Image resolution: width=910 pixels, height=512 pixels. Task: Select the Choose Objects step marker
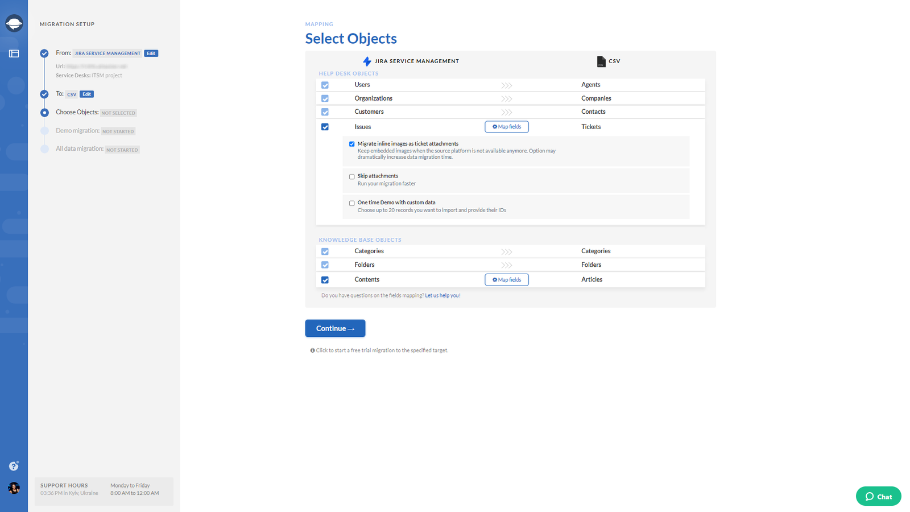[x=44, y=113]
